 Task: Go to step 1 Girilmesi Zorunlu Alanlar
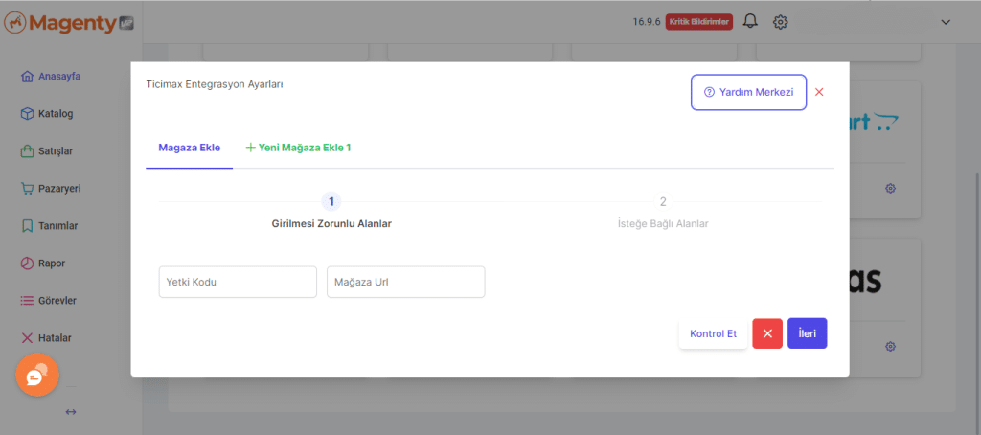[x=331, y=212]
